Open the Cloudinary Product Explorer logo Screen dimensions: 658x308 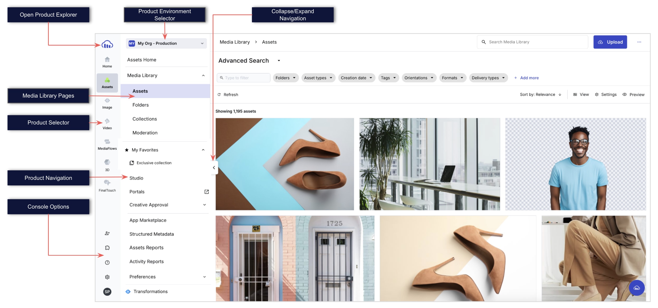coord(107,44)
